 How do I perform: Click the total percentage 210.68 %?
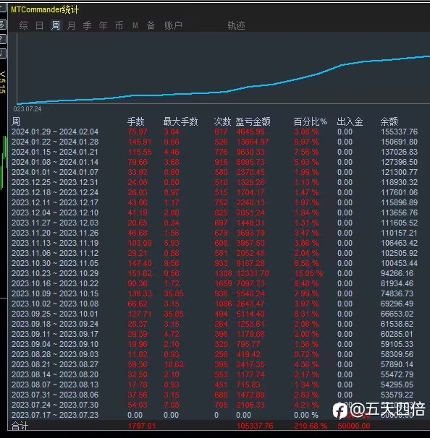311,426
